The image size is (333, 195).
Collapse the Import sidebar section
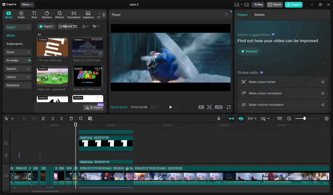(x=18, y=27)
